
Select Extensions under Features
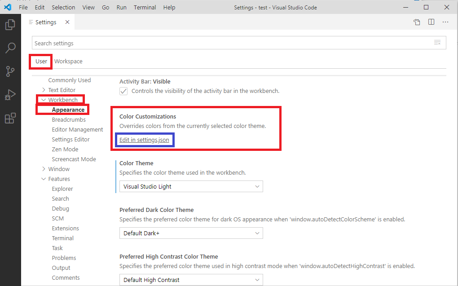coord(66,228)
